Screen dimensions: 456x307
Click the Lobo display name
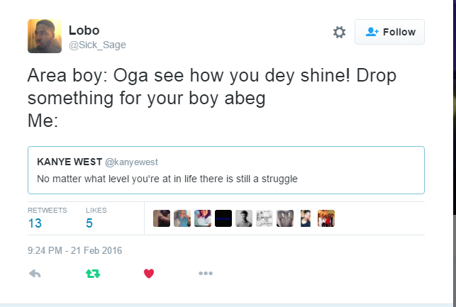pos(84,30)
